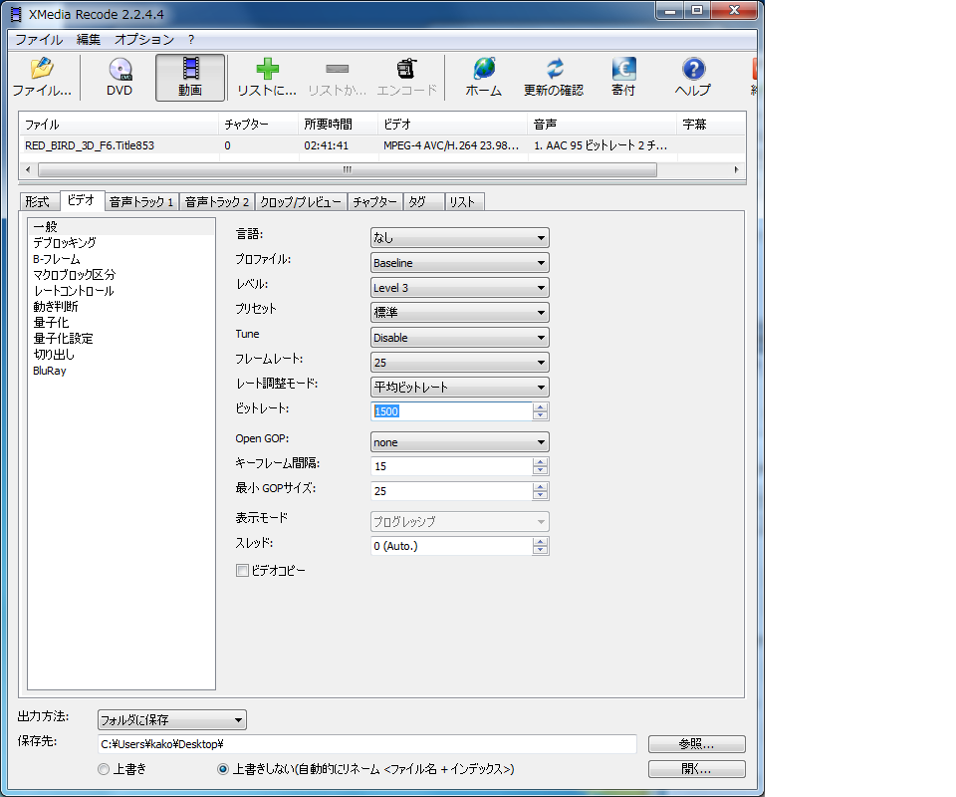
Task: Open the DVD disc toolbar icon
Action: (x=119, y=69)
